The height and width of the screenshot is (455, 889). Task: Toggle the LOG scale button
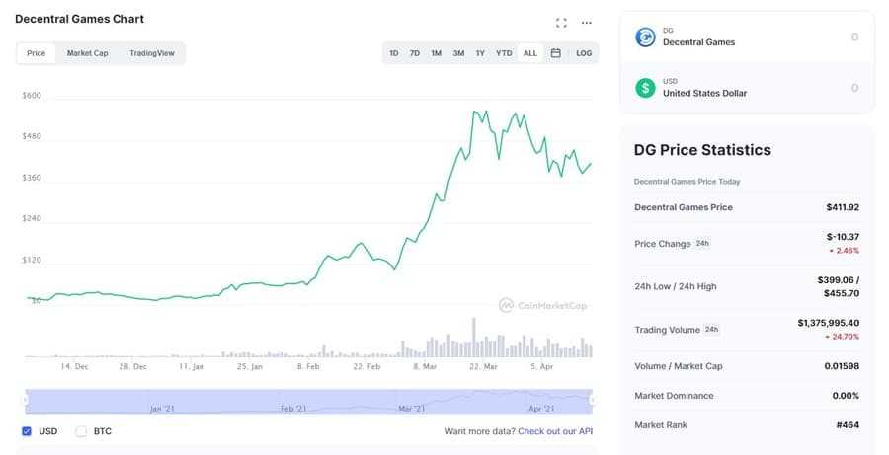584,53
